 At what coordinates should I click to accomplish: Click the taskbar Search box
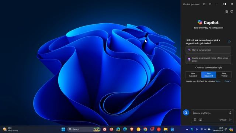tap(84, 129)
